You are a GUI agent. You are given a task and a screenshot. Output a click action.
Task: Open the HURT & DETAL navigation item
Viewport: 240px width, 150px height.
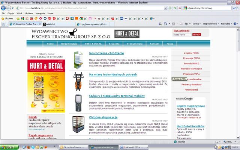tap(93, 44)
